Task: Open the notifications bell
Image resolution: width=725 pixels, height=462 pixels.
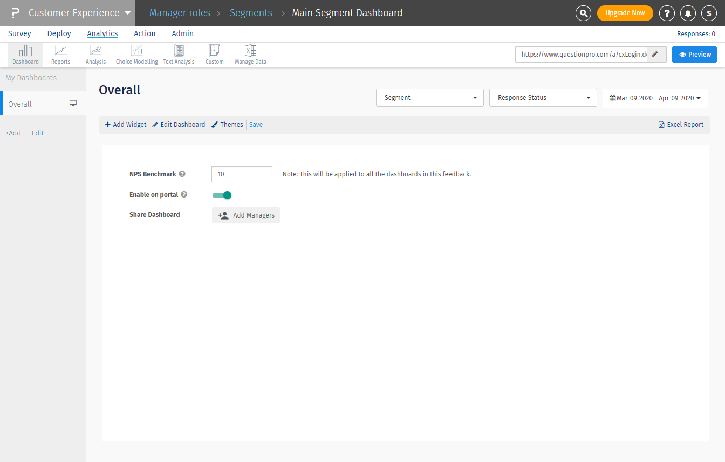Action: click(x=688, y=13)
